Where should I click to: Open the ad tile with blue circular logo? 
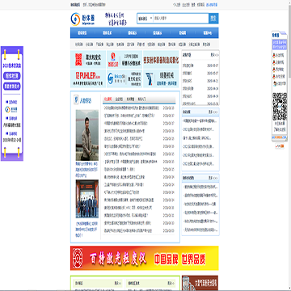click(x=124, y=78)
